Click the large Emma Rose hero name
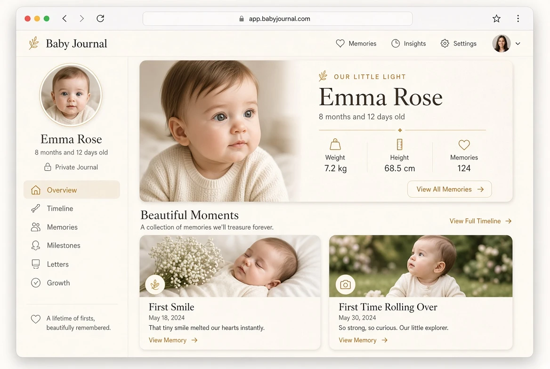Viewport: 550px width, 369px height. click(380, 97)
